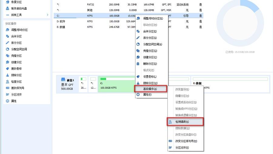Click the C: 100.00GB NTFS disk map block

coord(117,84)
